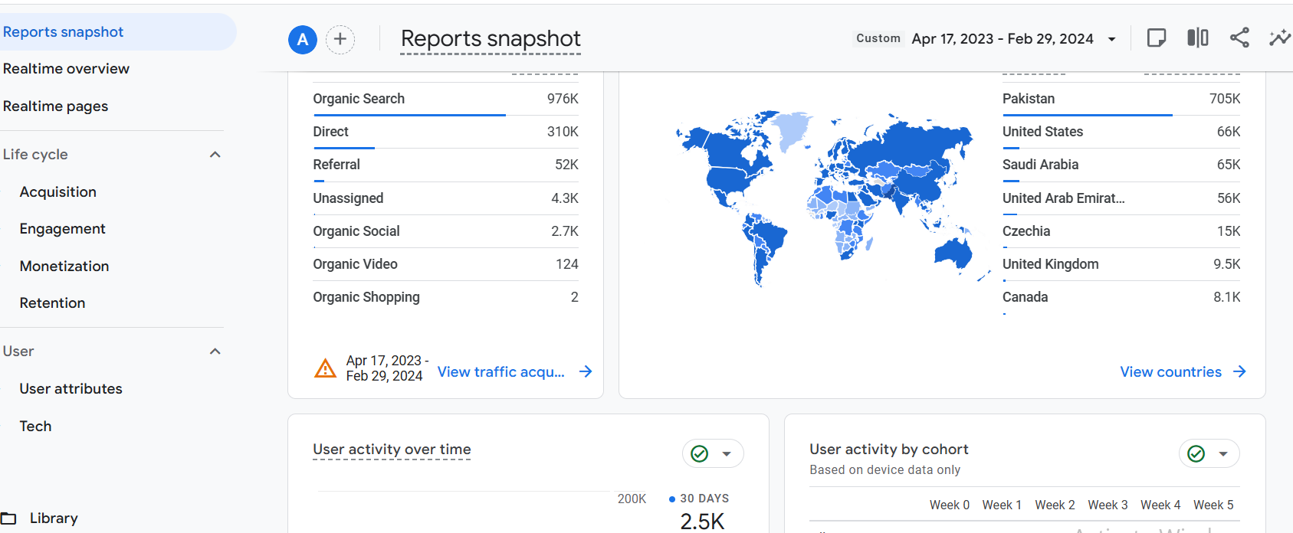
Task: Click the United Arab Emirates row
Action: pos(1121,198)
